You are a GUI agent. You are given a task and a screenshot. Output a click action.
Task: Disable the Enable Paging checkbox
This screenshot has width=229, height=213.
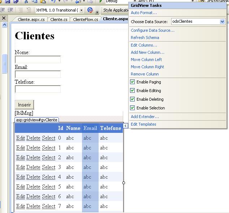coord(133,82)
